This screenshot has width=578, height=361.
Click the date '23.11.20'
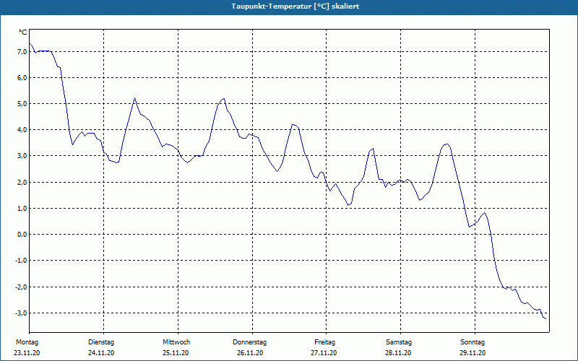tap(27, 353)
